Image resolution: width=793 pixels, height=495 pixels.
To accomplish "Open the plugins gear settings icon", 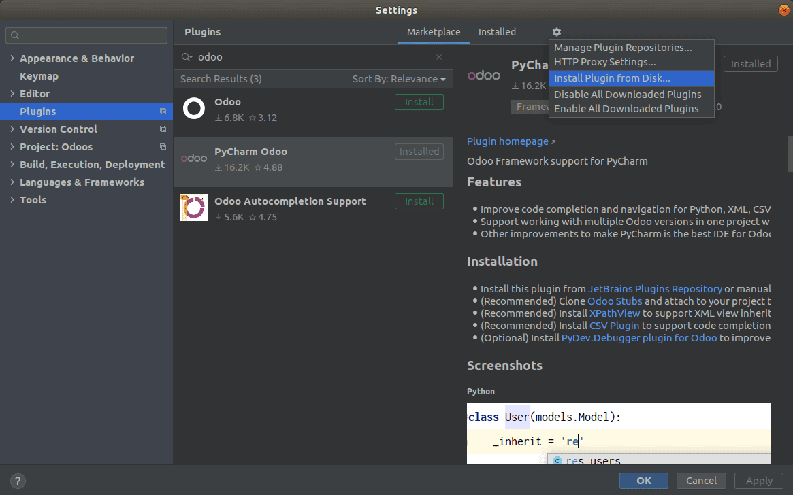I will (556, 32).
